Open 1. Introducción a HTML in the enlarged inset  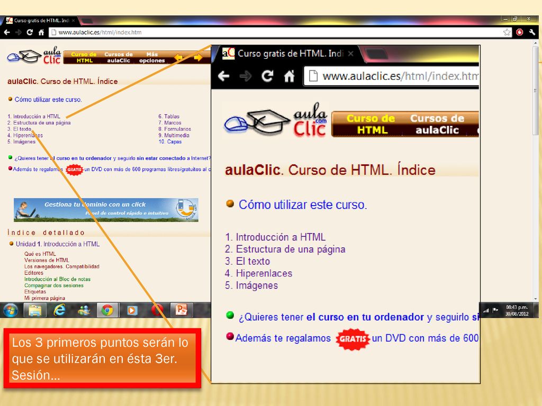click(x=275, y=237)
